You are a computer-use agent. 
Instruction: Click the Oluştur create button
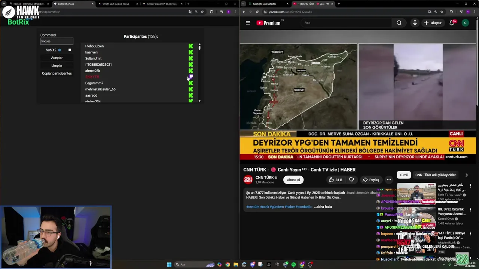pos(433,23)
